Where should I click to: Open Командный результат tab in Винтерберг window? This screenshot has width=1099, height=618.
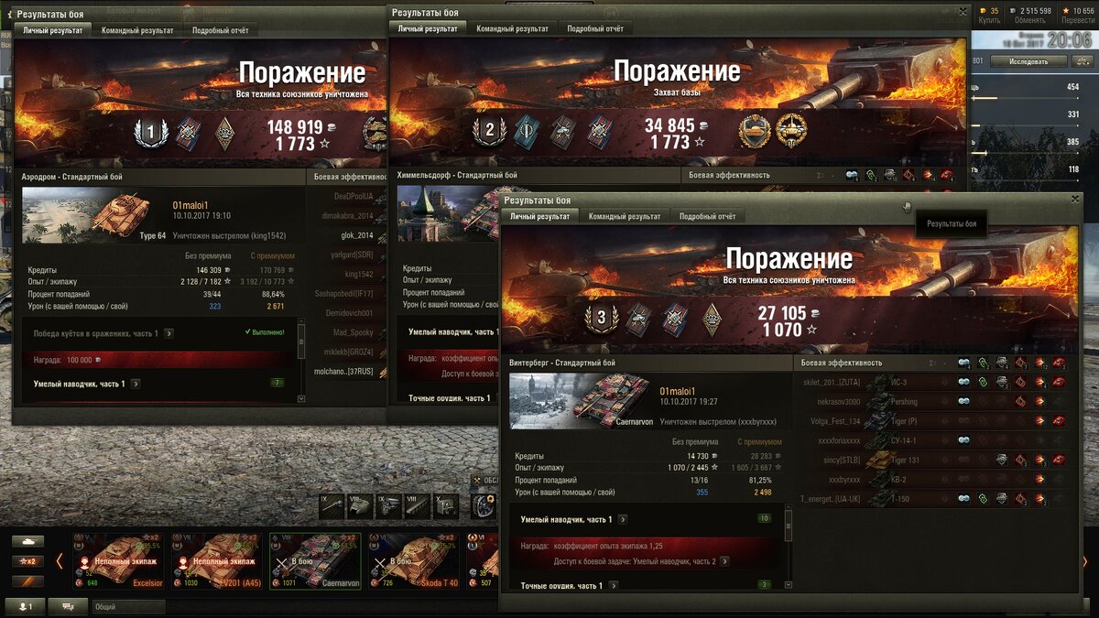pyautogui.click(x=625, y=217)
